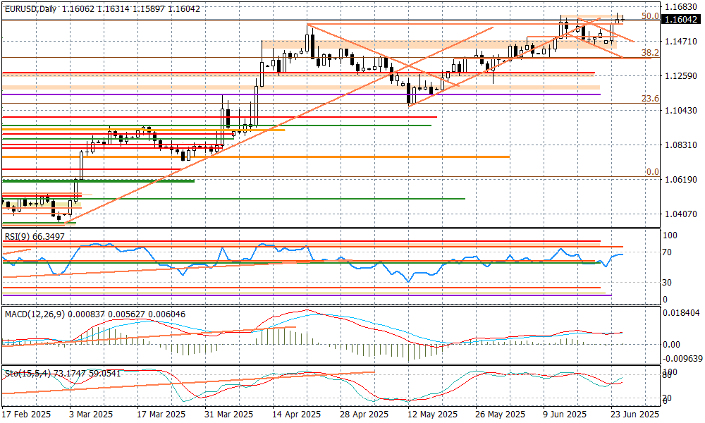Viewport: 705px width, 423px height.
Task: Click the 0.0 Fibonacci level label
Action: tap(652, 172)
